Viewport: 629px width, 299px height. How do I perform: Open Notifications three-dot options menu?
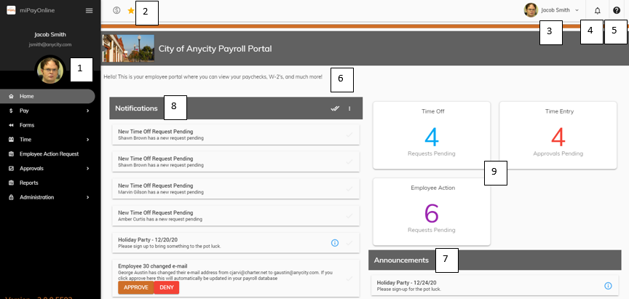coord(349,108)
